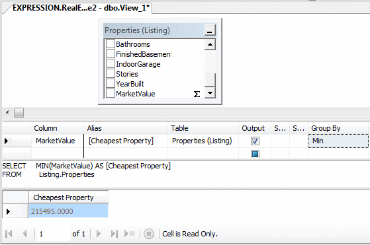Click the diagram pane horizontal scrollbar thumb

click(19, 112)
